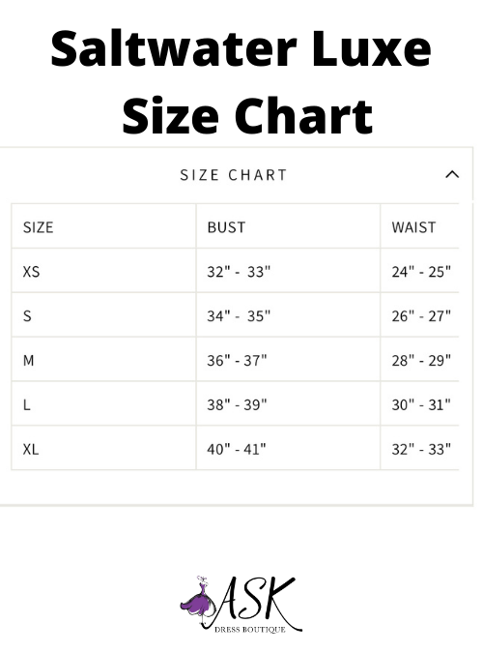Click the purple dress icon in logo
The width and height of the screenshot is (483, 653).
click(197, 596)
